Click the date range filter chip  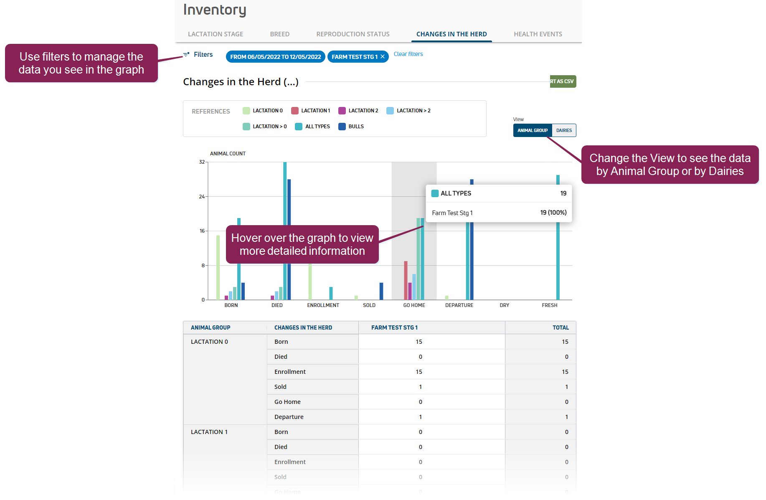pos(275,57)
